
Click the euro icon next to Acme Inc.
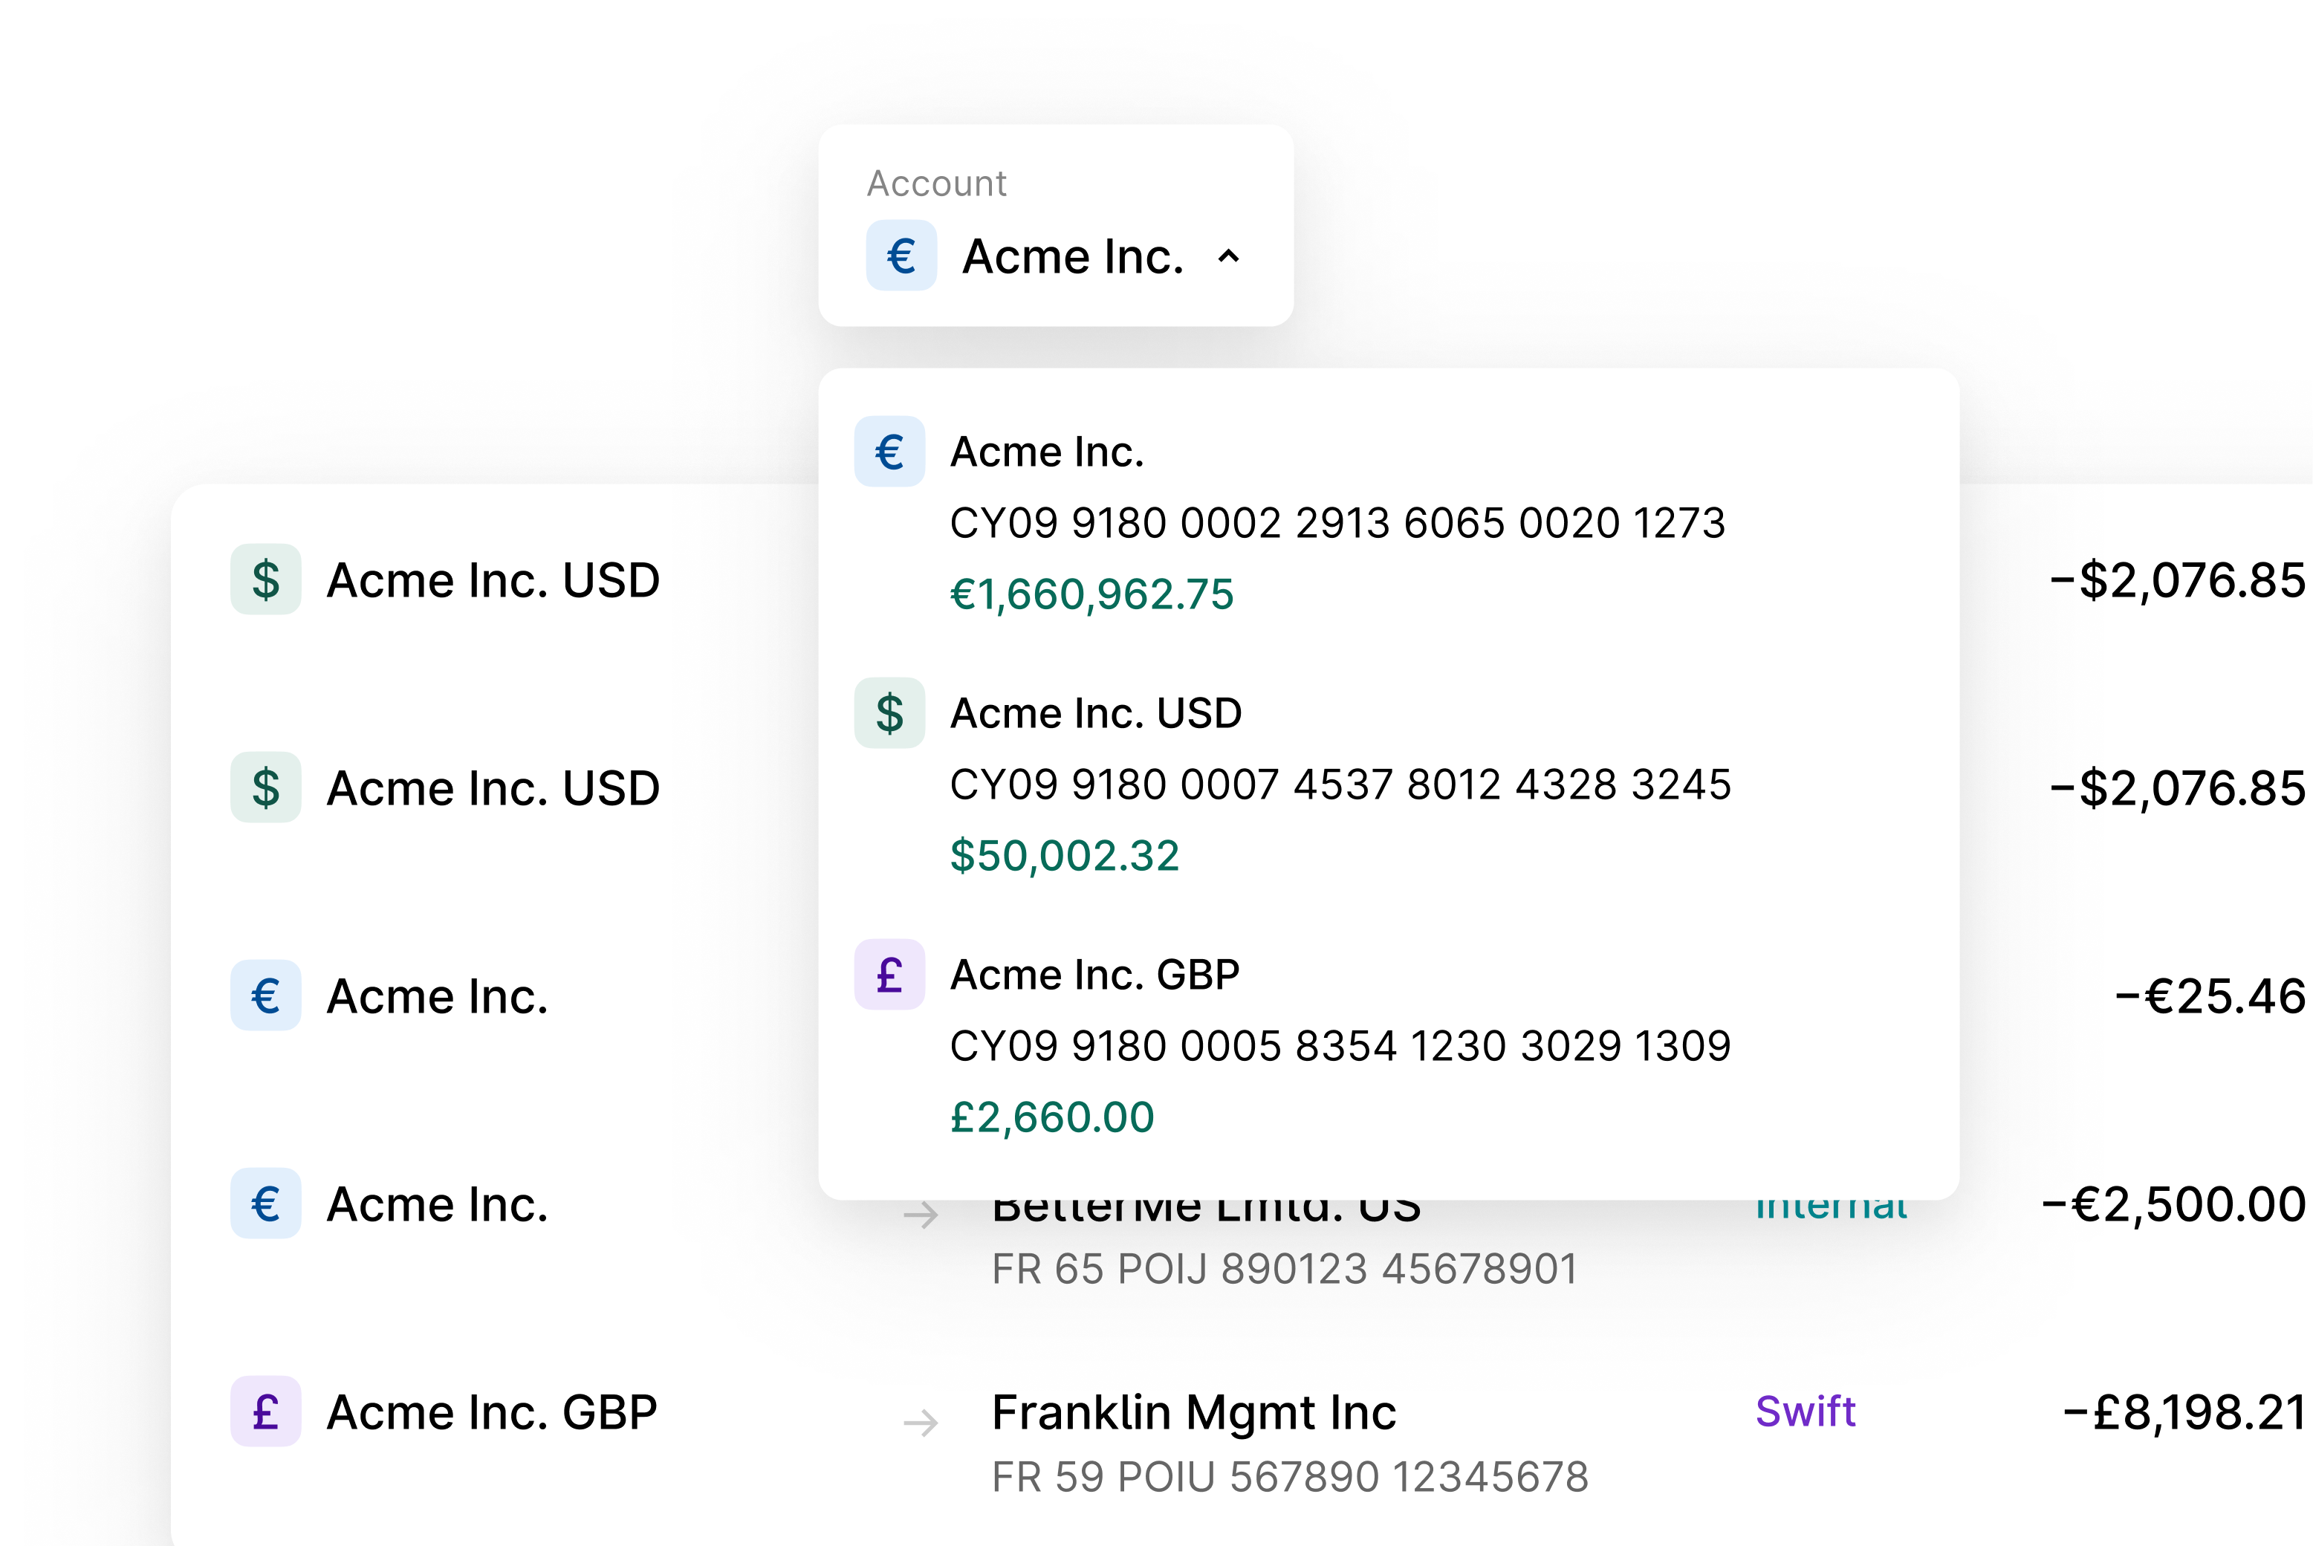(x=265, y=996)
